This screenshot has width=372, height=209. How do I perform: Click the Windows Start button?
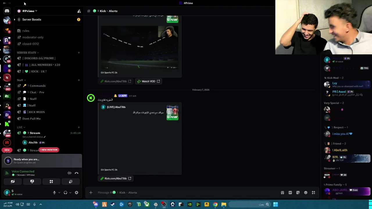tap(276, 204)
